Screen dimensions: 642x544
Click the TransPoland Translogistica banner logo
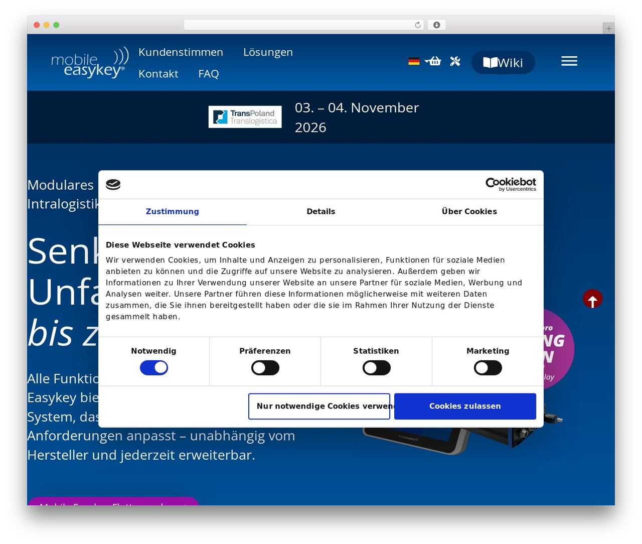click(245, 117)
